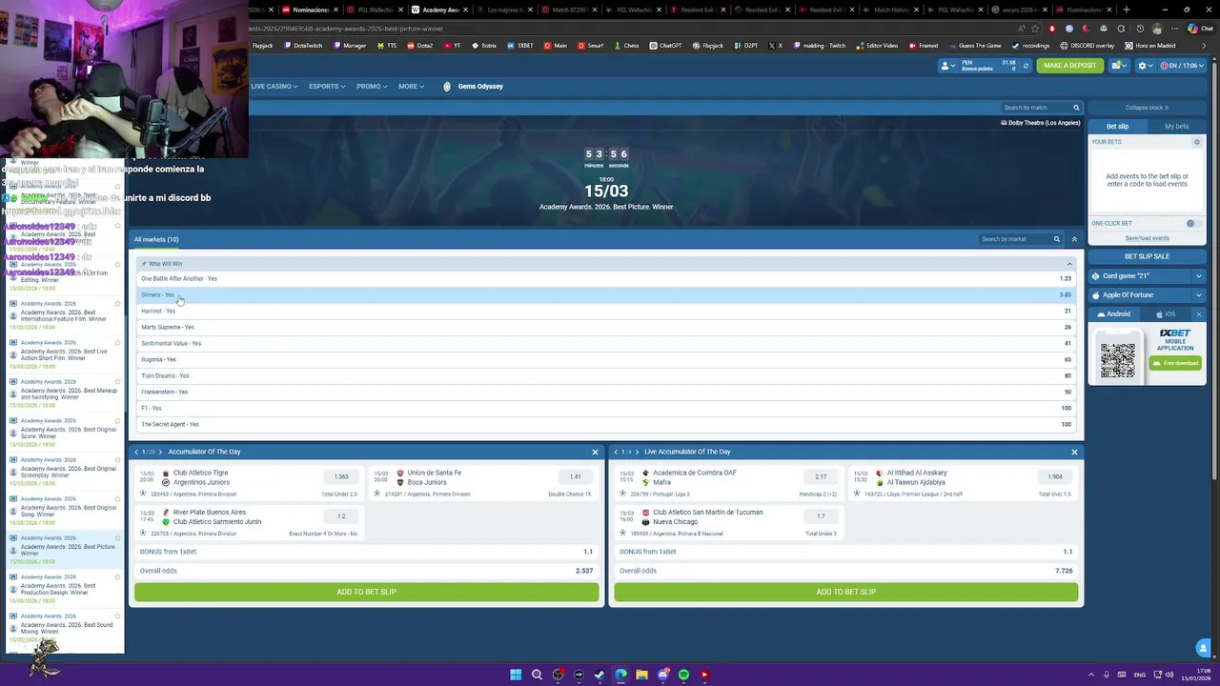Image resolution: width=1220 pixels, height=686 pixels.
Task: Favorite Best International Feature Film event
Action: (x=117, y=304)
